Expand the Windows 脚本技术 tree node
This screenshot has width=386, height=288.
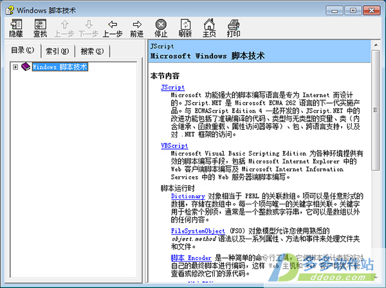pyautogui.click(x=15, y=67)
